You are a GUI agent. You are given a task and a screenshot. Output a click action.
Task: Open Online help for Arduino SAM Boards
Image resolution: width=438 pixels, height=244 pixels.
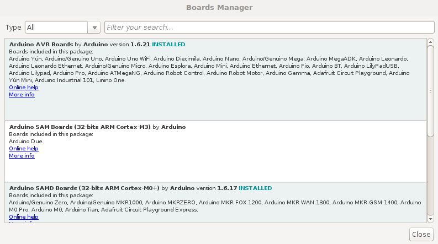24,149
